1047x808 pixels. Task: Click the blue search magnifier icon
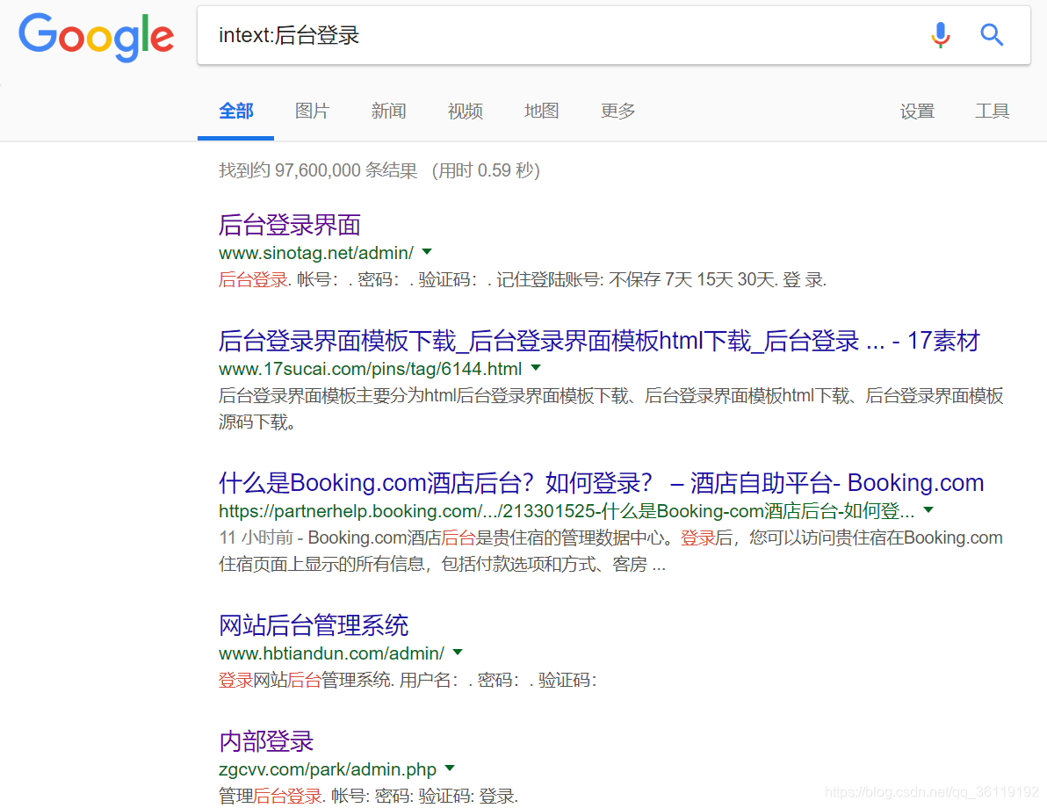(992, 35)
